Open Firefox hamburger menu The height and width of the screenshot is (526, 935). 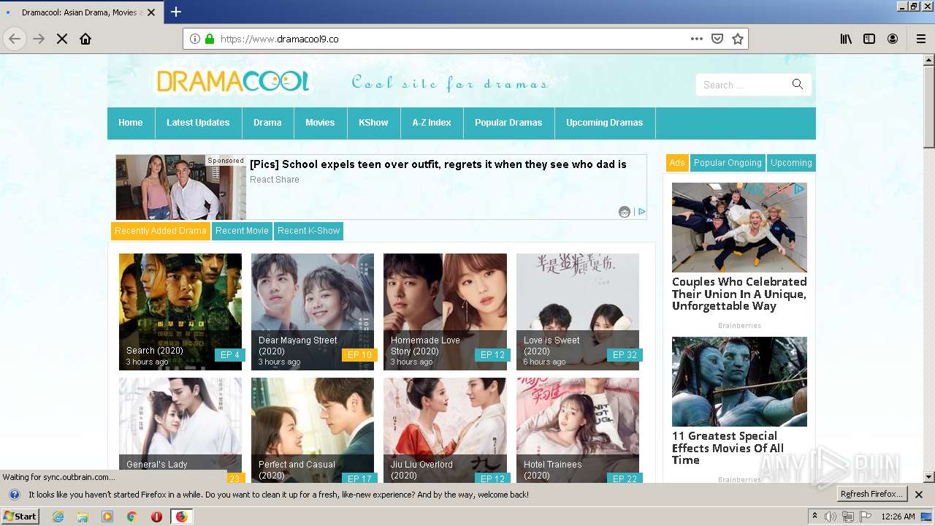[921, 39]
